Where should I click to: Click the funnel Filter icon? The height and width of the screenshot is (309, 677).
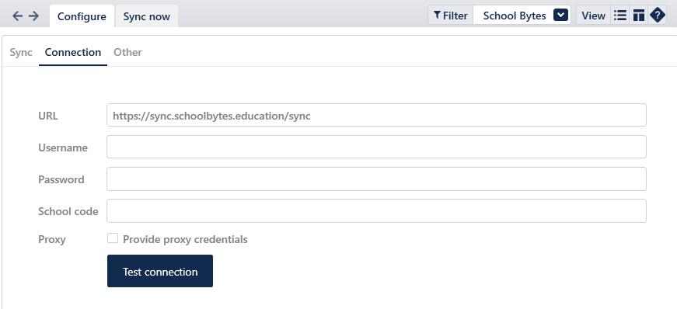(437, 15)
